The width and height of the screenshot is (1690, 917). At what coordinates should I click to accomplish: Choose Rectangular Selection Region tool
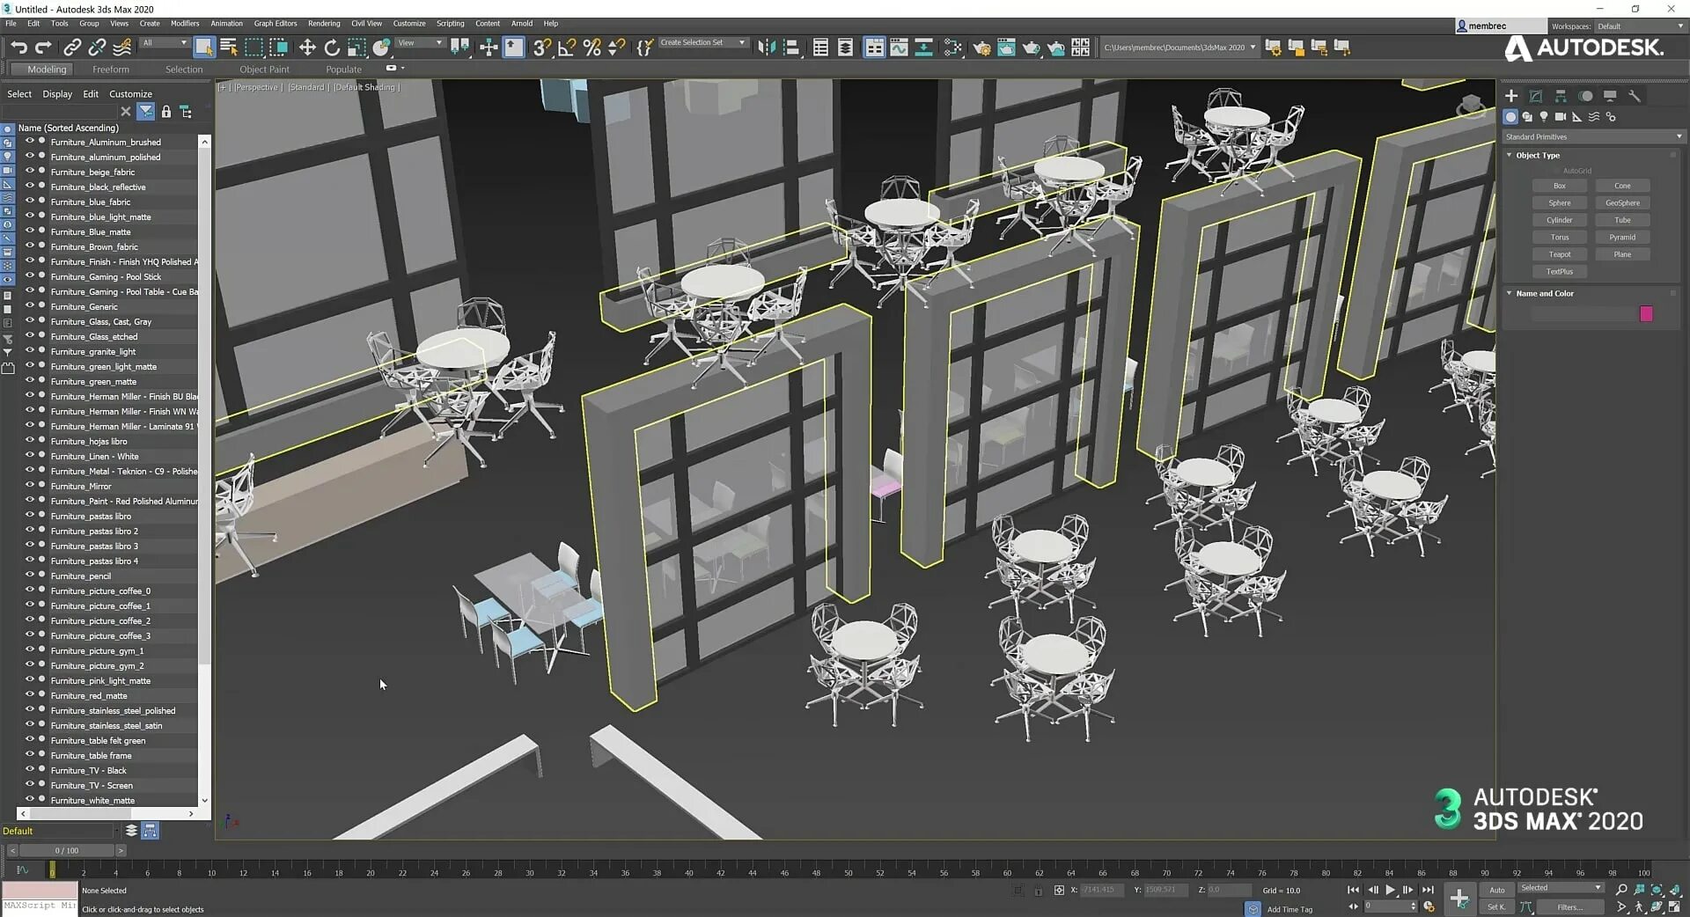tap(254, 48)
